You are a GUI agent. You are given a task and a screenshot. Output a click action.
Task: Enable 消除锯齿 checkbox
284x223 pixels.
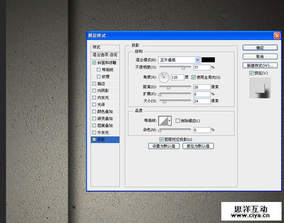tap(178, 121)
